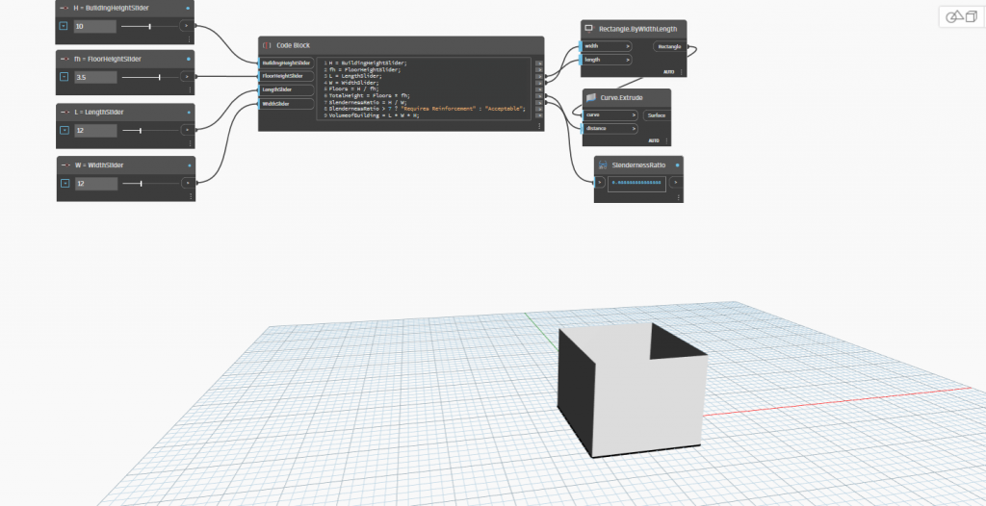Click the Surface output port on Curve.Extrude
This screenshot has height=506, width=986.
[657, 115]
